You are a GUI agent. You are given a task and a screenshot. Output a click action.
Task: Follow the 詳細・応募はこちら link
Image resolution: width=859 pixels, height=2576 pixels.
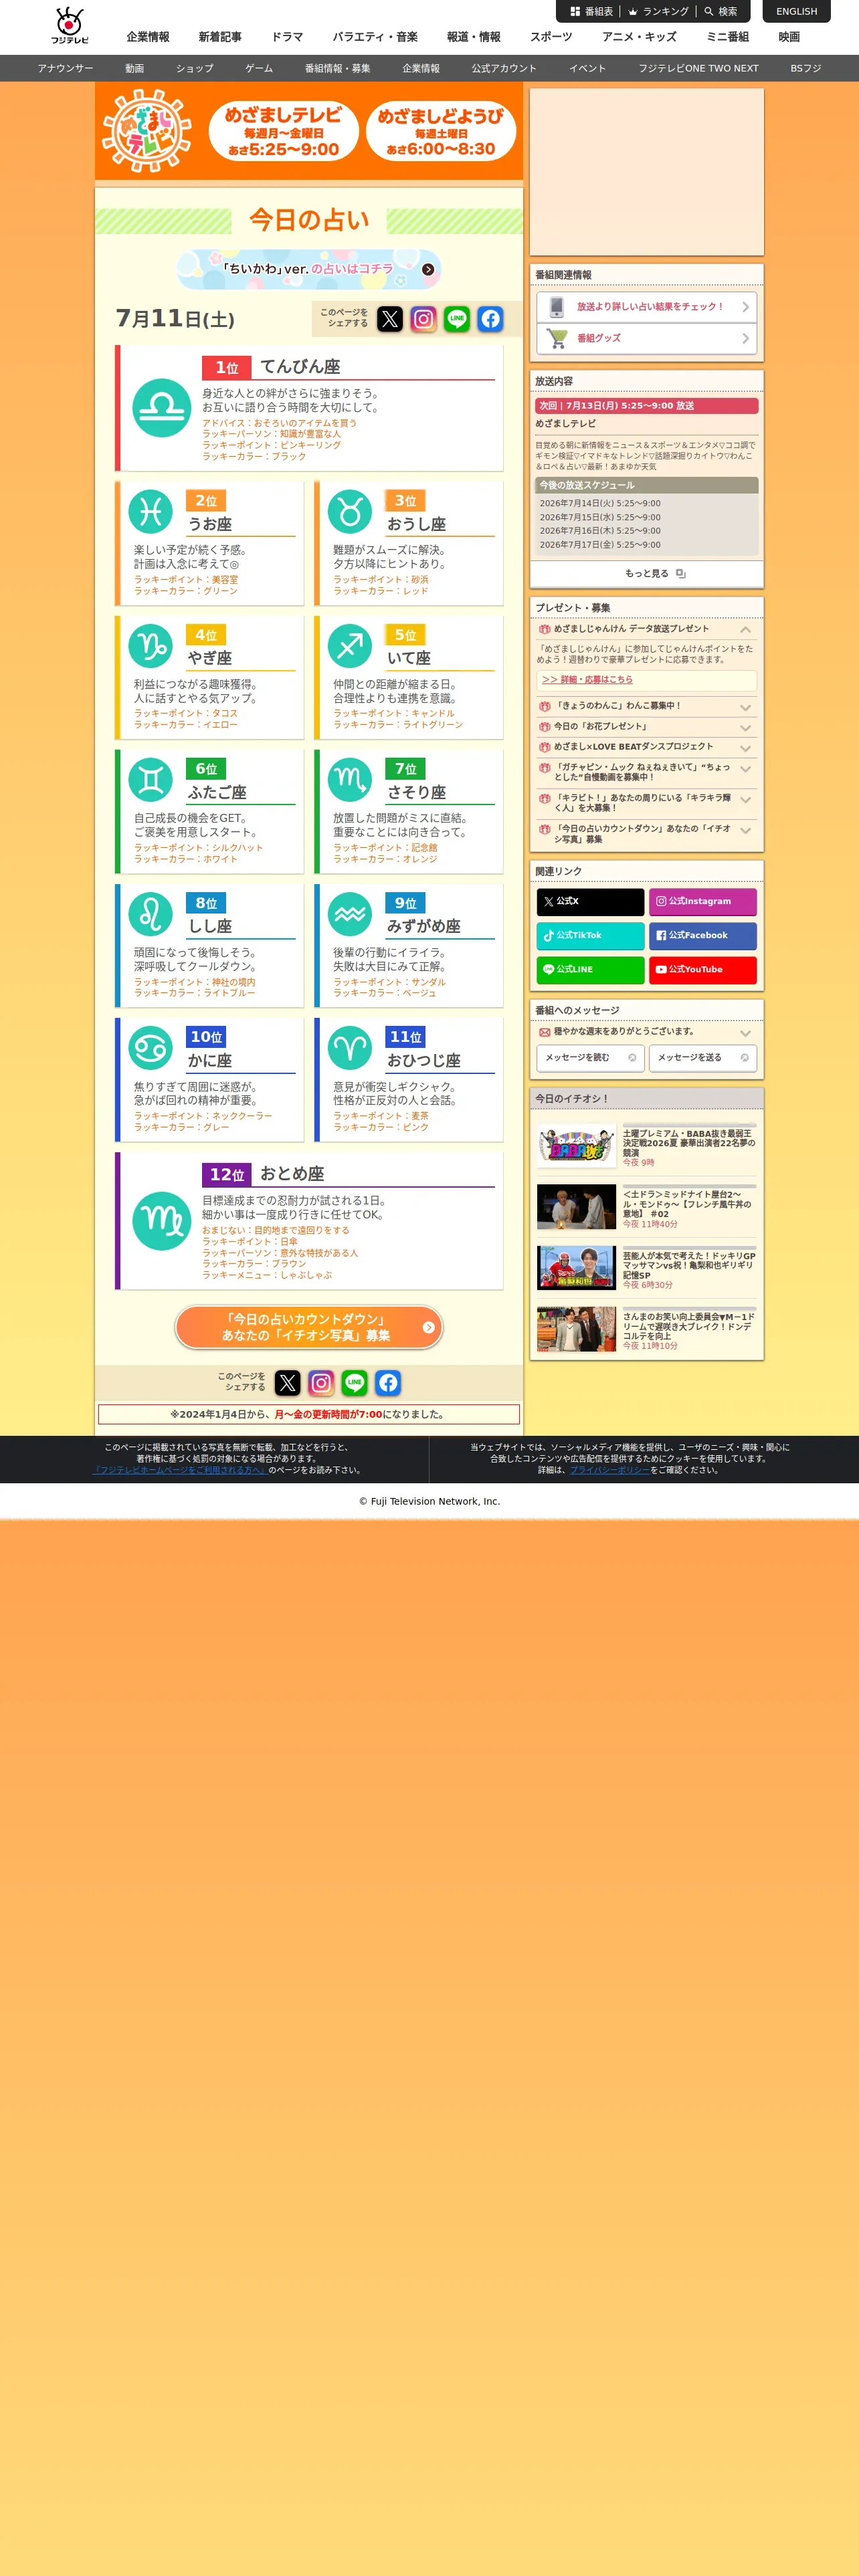[587, 680]
